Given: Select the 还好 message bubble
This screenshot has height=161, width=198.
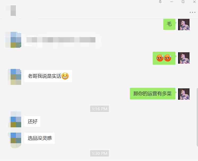Looking at the screenshot, I should pos(32,121).
